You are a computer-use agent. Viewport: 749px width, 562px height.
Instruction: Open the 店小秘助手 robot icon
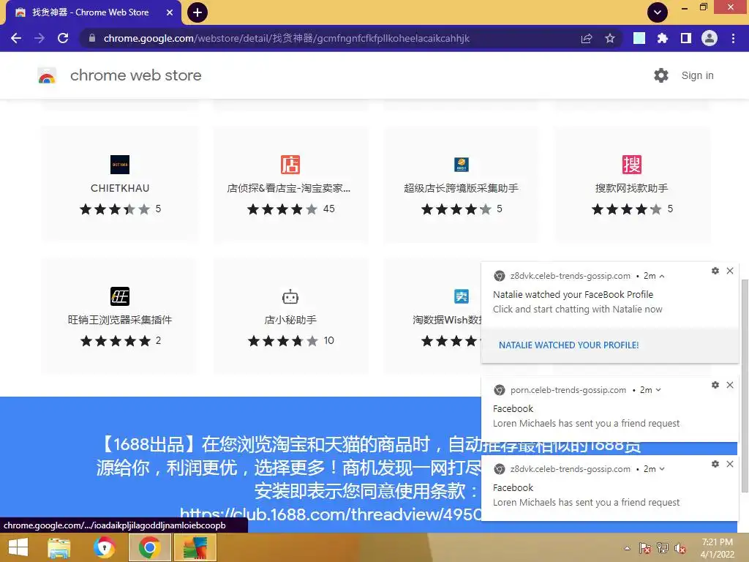(290, 296)
